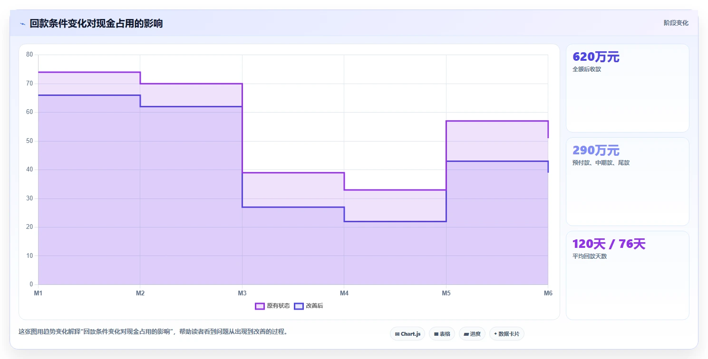Click the 30 y-axis label
The height and width of the screenshot is (359, 708).
coord(29,198)
